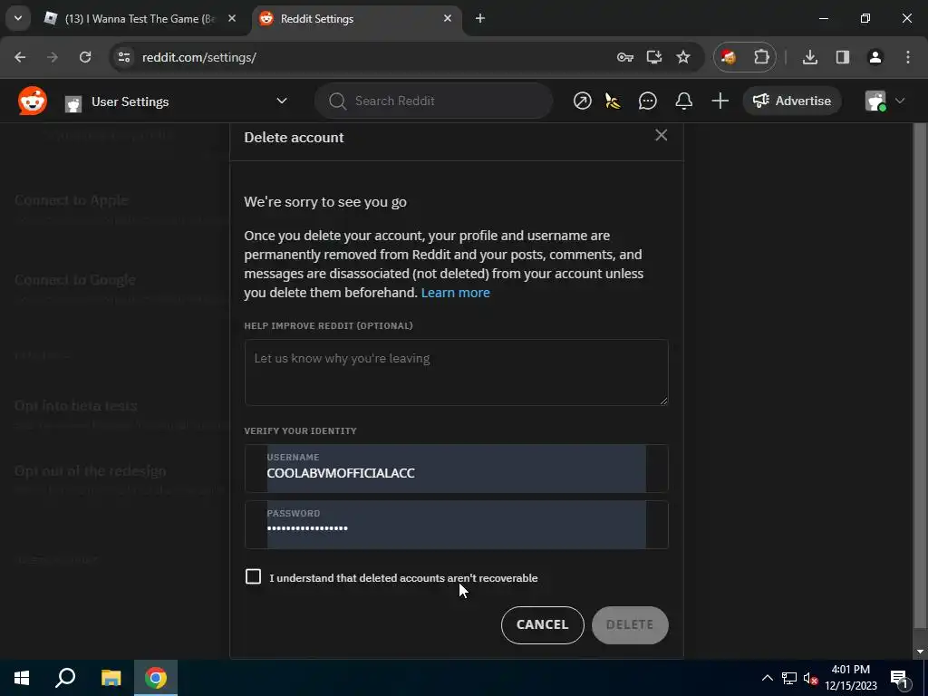Screen dimensions: 928x696
Task: Click the Reddit logo home icon
Action: click(x=33, y=101)
